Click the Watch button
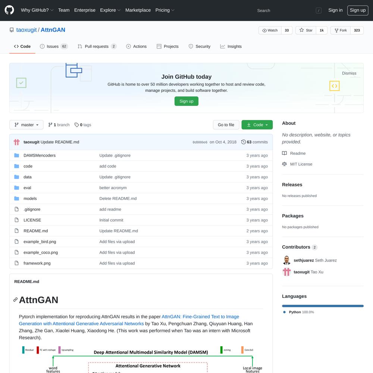Image resolution: width=373 pixels, height=373 pixels. (x=270, y=30)
